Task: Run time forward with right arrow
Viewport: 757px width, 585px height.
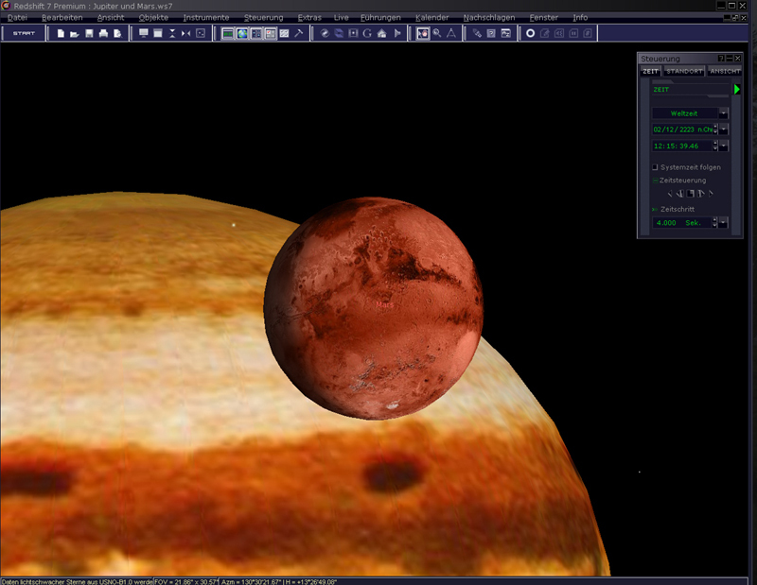Action: 711,194
